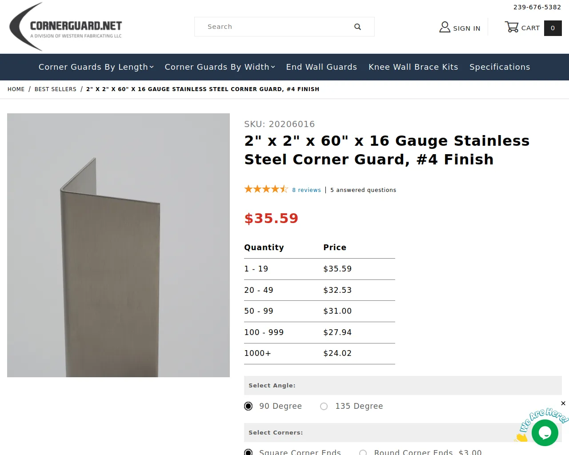569x455 pixels.
Task: Choose Square Corner Ends option
Action: tap(248, 452)
